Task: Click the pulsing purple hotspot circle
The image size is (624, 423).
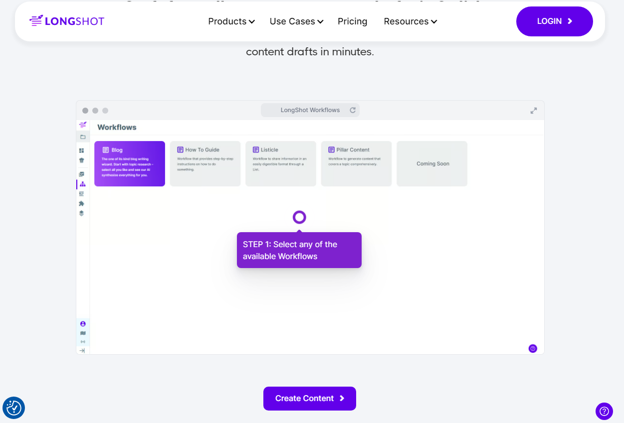Action: 299,217
